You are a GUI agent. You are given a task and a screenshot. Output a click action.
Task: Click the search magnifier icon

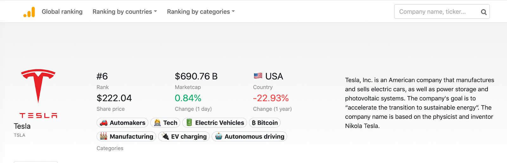[x=484, y=12]
